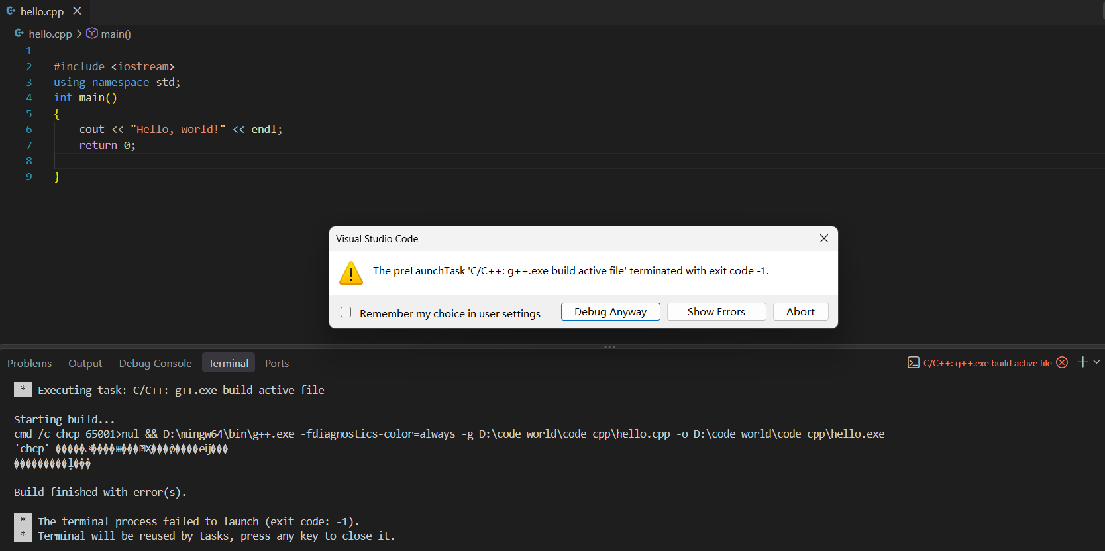Click the hello.exe output path in terminal
The width and height of the screenshot is (1105, 551).
pyautogui.click(x=789, y=434)
